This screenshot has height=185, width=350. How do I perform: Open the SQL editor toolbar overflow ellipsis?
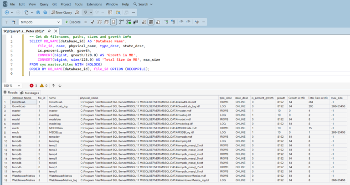click(203, 22)
